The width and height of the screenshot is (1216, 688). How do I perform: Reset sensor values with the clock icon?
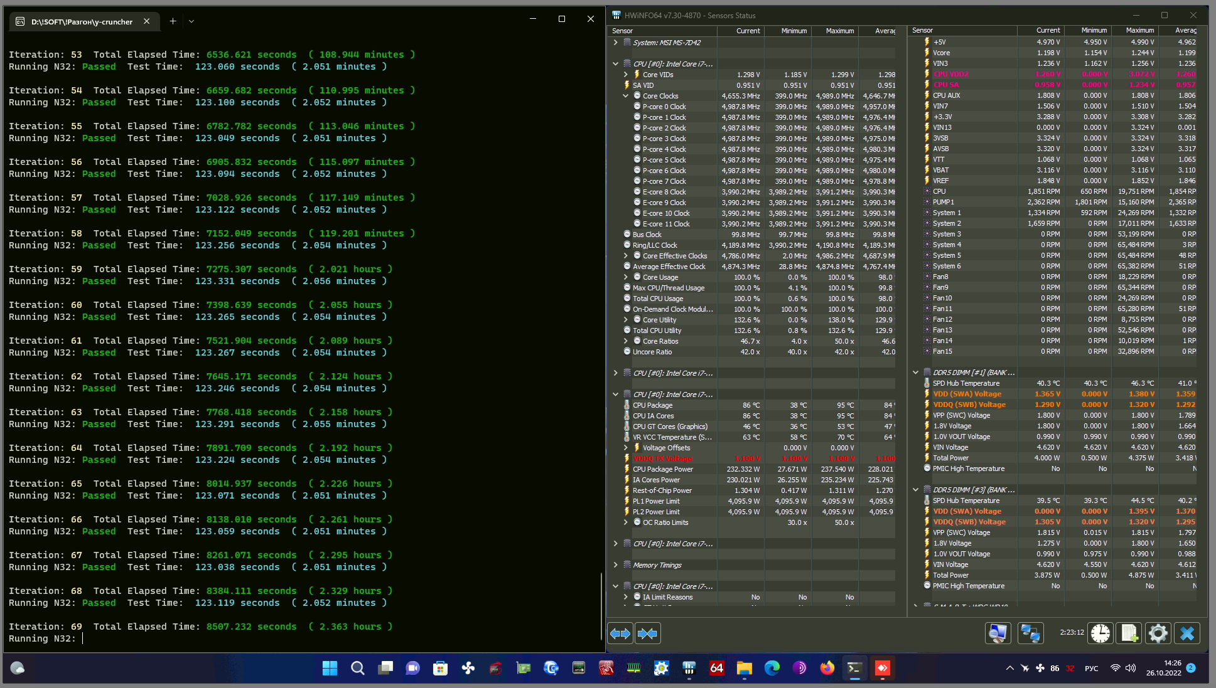[x=1100, y=633]
